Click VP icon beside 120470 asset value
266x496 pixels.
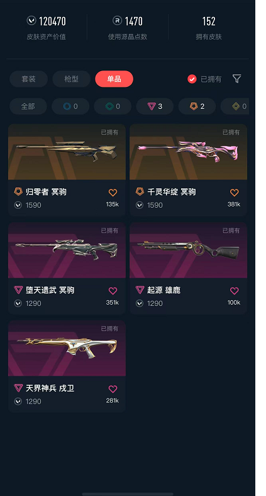click(31, 21)
